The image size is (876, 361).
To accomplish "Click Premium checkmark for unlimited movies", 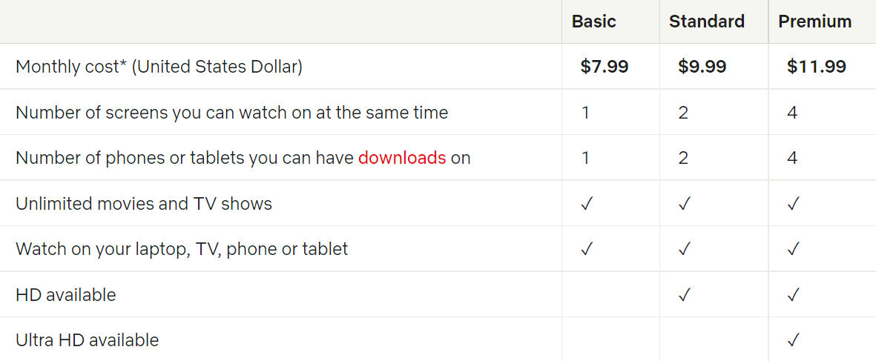I will pos(793,204).
